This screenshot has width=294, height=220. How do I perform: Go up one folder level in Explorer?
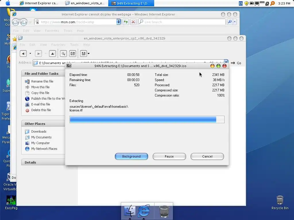[53, 54]
